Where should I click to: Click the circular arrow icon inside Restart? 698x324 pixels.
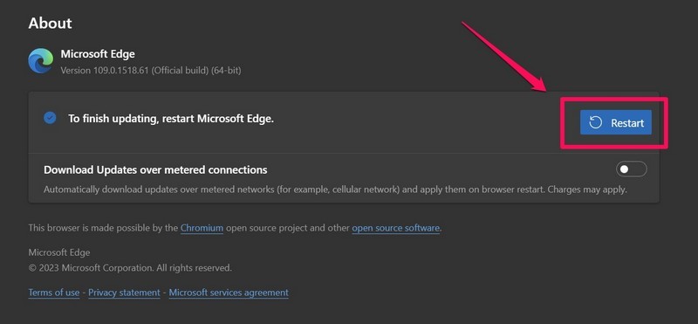596,122
